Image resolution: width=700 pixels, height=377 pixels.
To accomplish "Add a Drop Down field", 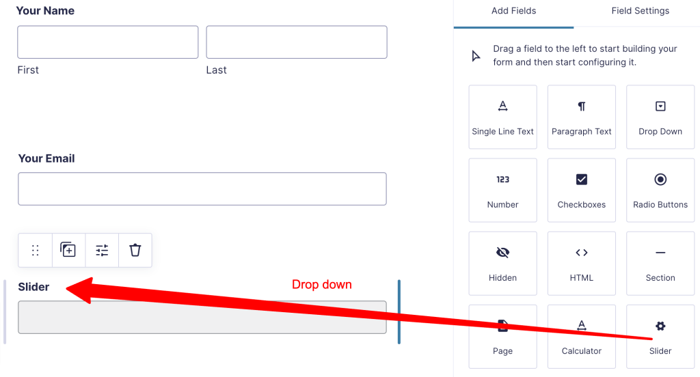I will click(660, 117).
